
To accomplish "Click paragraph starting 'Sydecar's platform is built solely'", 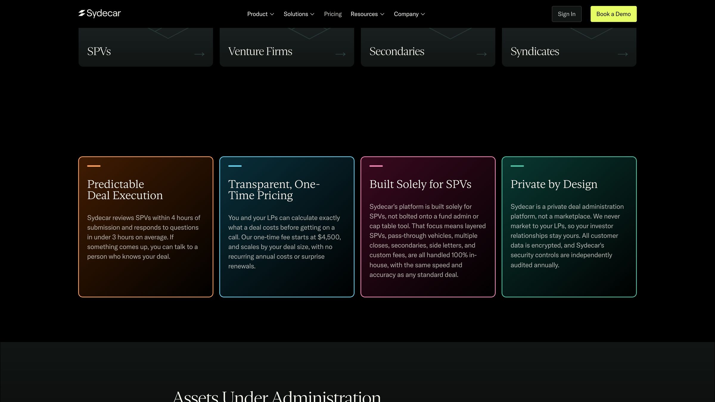I will click(428, 241).
